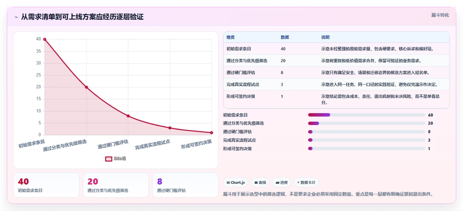463x211 pixels.
Task: Click the 维度 table column header
Action: point(231,37)
